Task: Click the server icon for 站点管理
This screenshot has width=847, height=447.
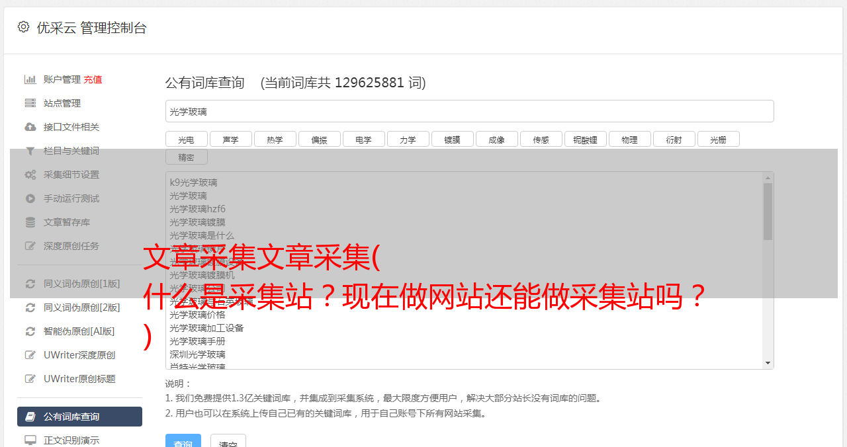Action: tap(30, 103)
